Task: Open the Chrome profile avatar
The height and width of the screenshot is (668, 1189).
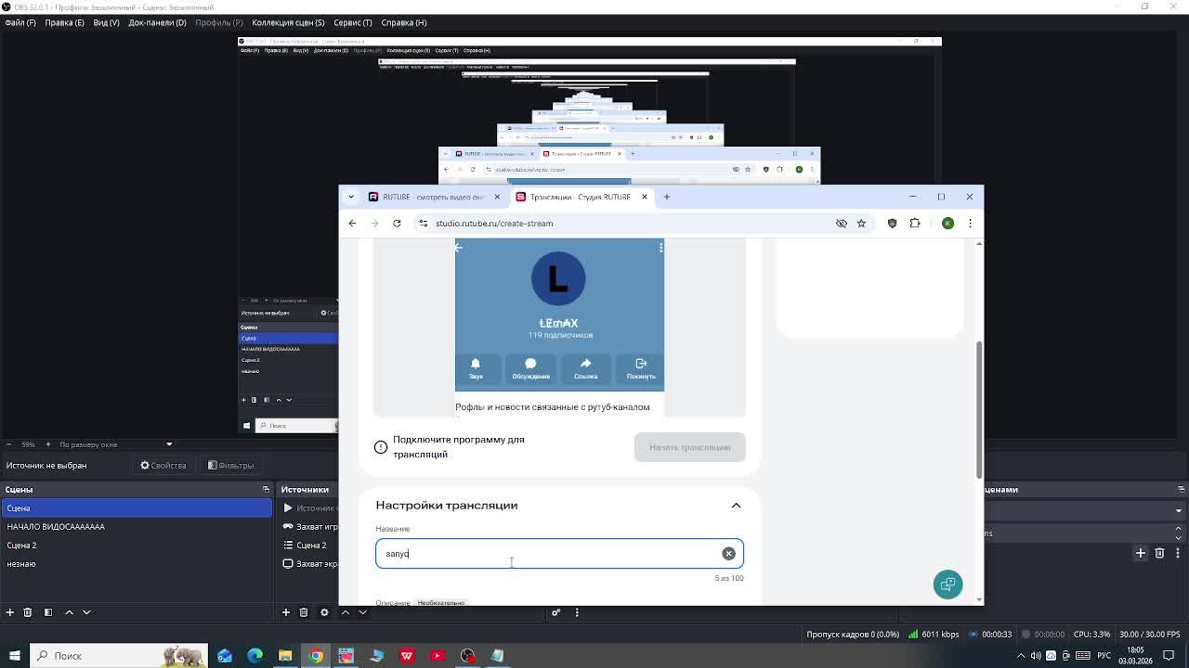Action: click(x=947, y=224)
